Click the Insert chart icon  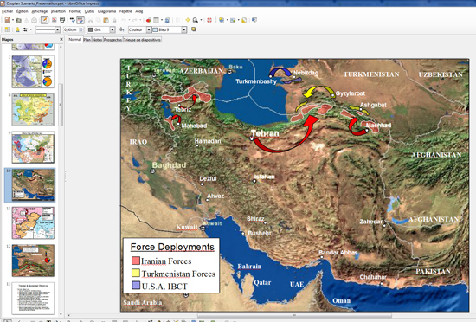pyautogui.click(x=149, y=20)
